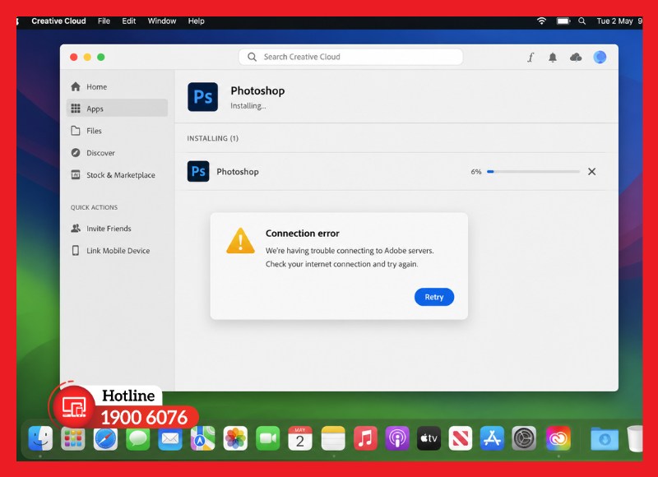The height and width of the screenshot is (477, 658).
Task: Cancel the Photoshop installation with X
Action: [x=591, y=172]
